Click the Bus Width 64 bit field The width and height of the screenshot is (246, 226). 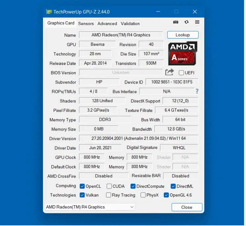pos(180,120)
